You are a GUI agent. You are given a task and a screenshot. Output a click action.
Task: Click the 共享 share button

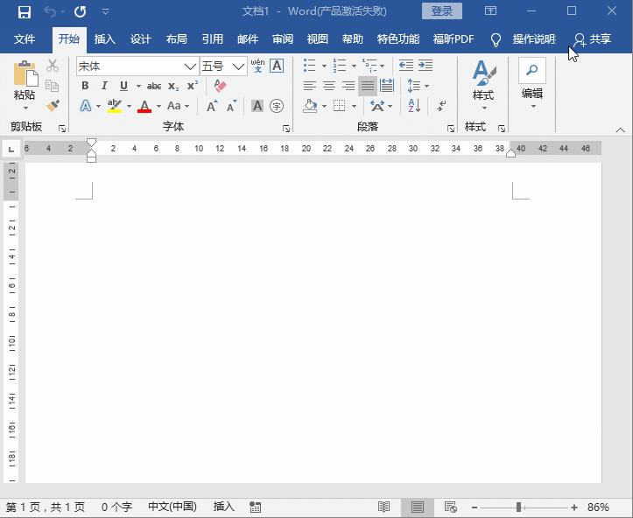(x=592, y=39)
